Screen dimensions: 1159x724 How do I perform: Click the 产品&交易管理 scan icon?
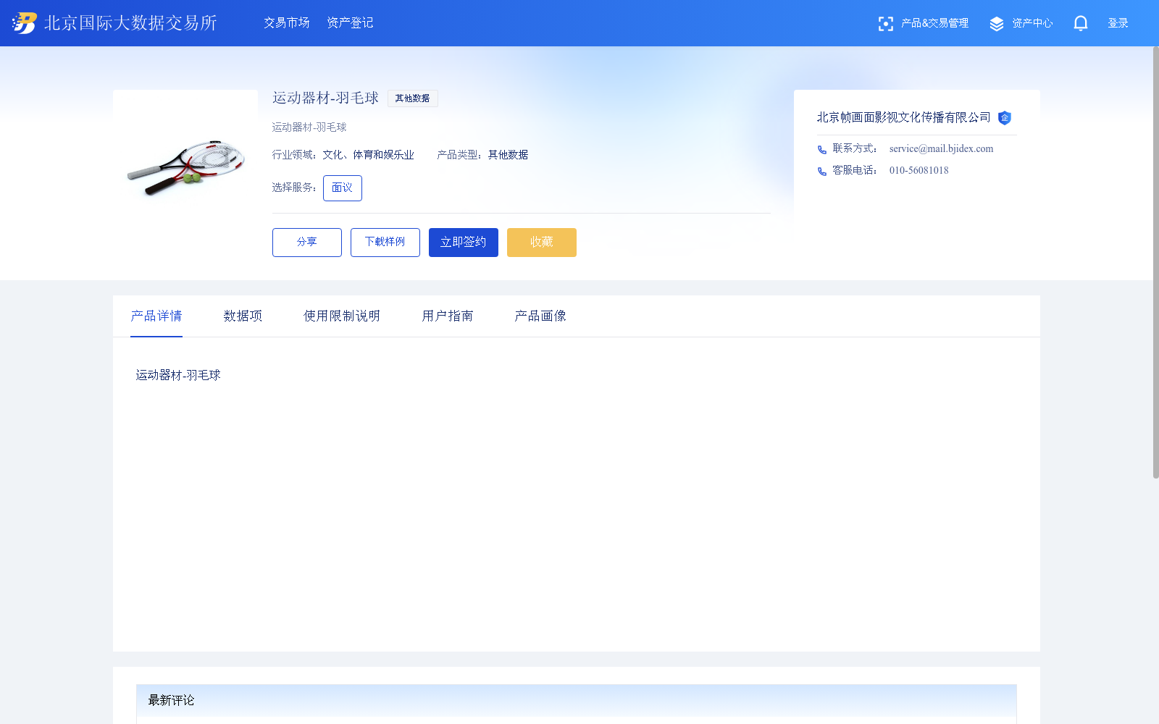[885, 24]
